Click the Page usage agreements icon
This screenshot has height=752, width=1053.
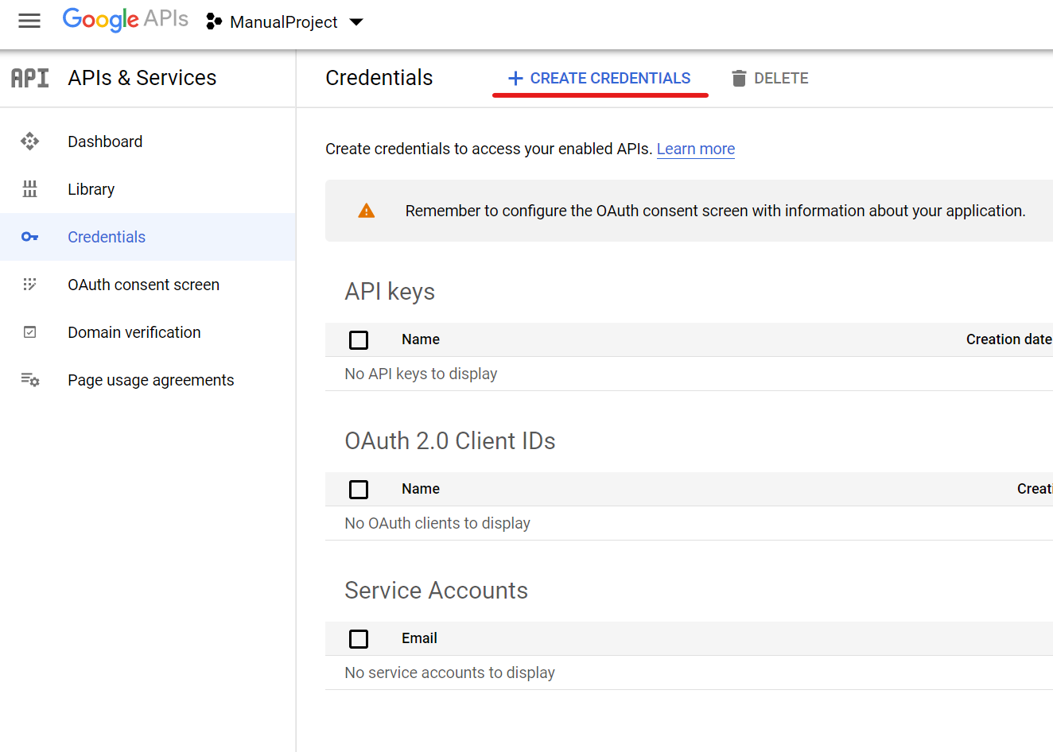pos(29,379)
